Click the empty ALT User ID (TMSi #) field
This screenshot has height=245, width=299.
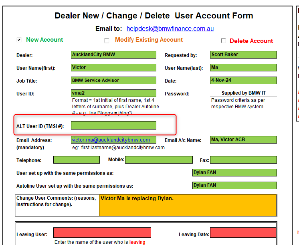point(113,126)
